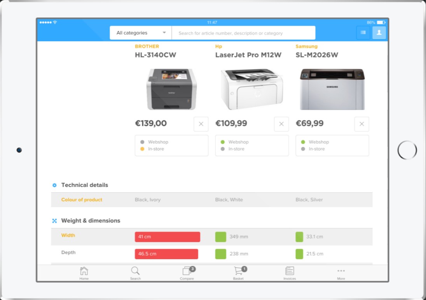Screen dimensions: 426x300
Task: Open the Invoices tab
Action: tap(290, 273)
